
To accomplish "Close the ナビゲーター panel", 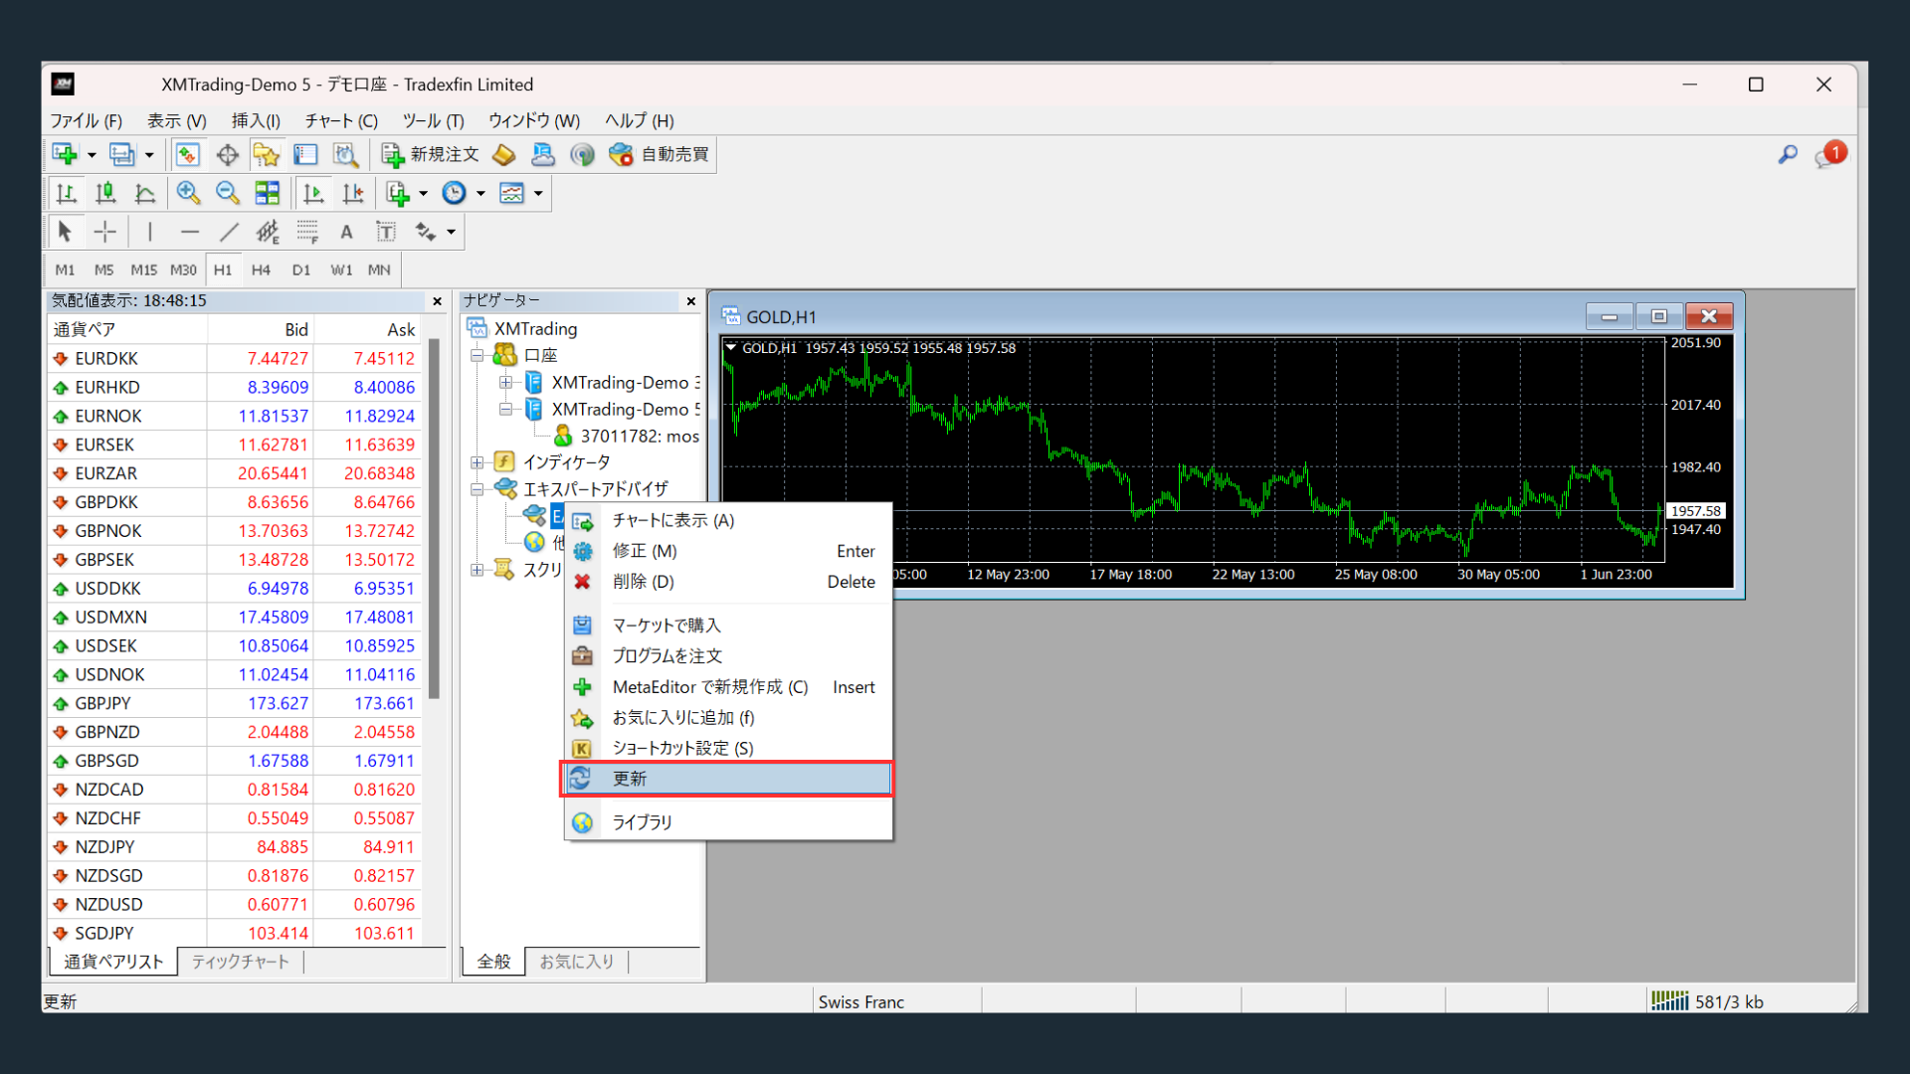I will pyautogui.click(x=691, y=301).
